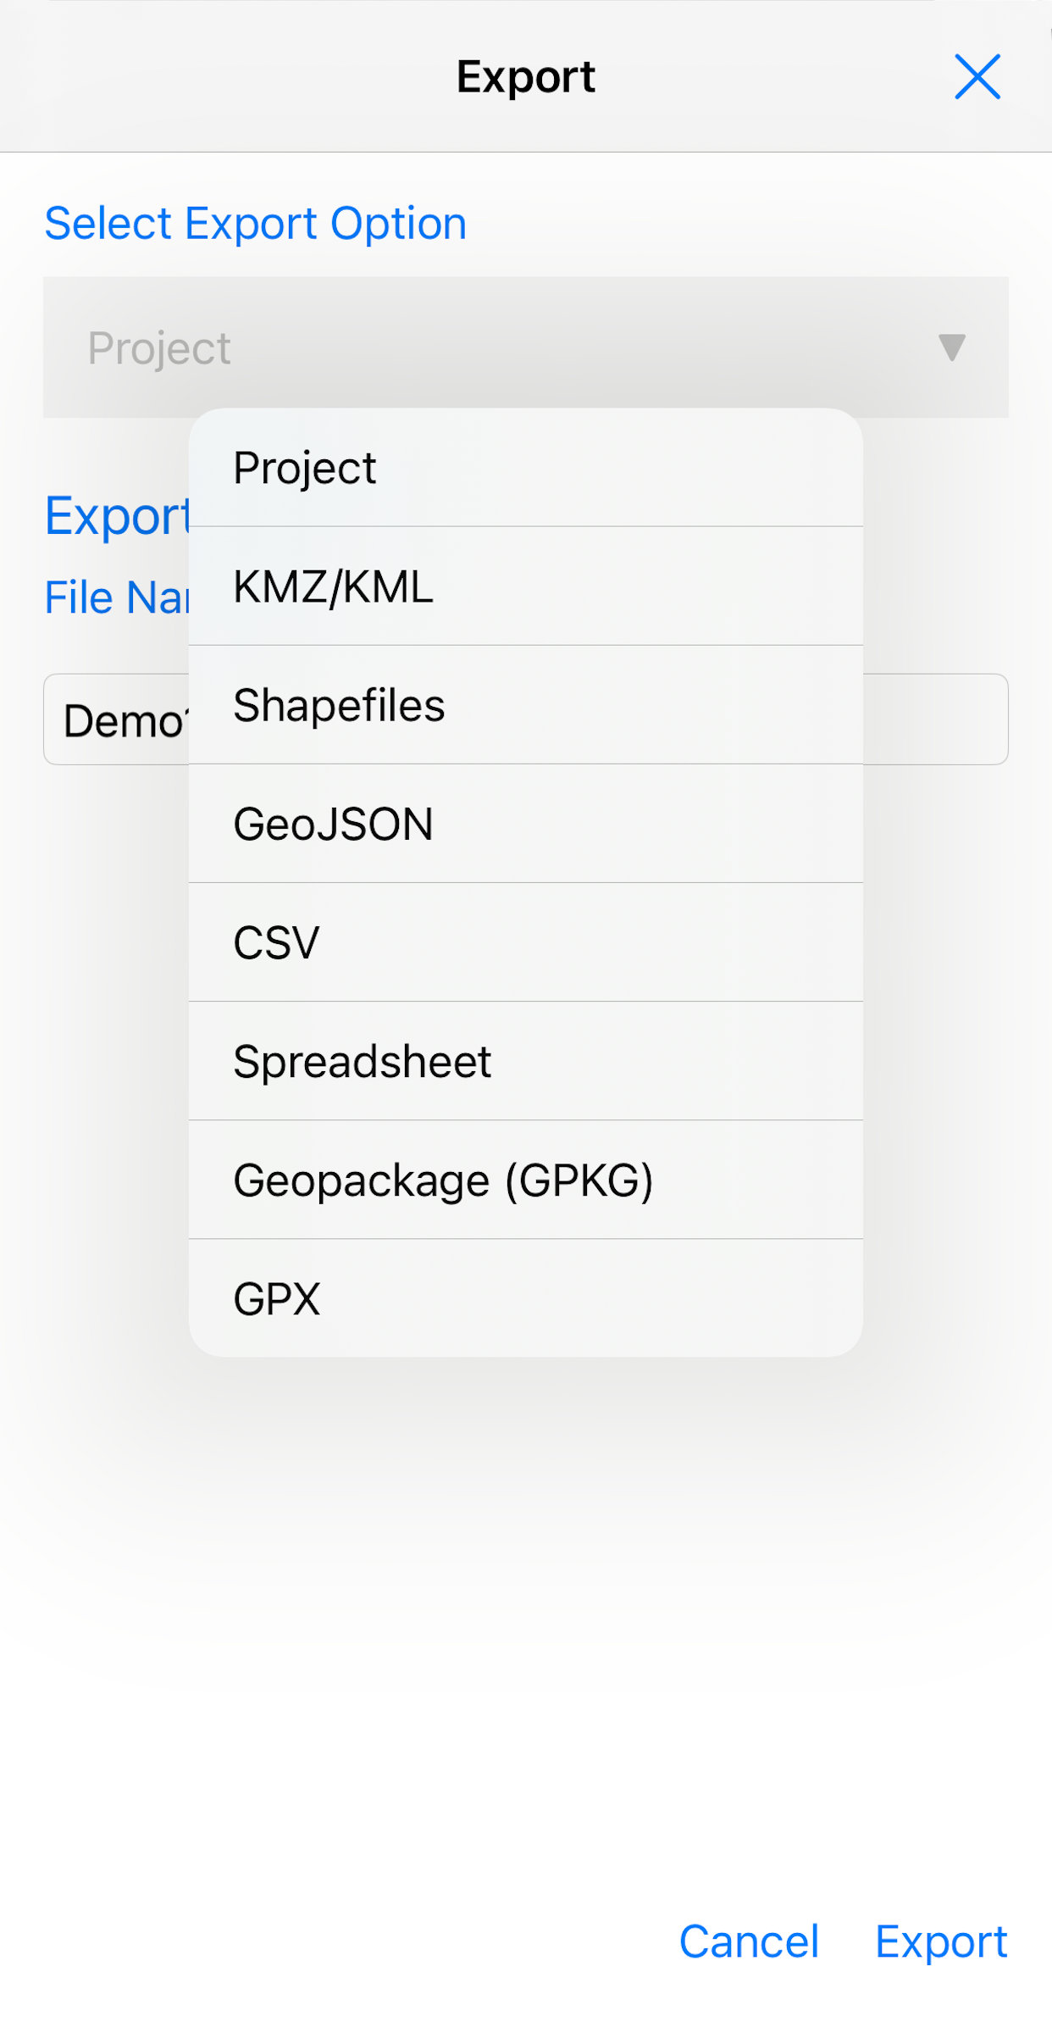This screenshot has height=2033, width=1052.
Task: Click the blue Export section label
Action: [x=116, y=516]
